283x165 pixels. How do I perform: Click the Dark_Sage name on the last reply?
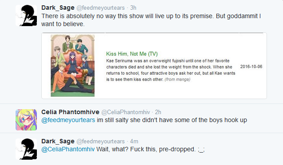[x=58, y=141]
